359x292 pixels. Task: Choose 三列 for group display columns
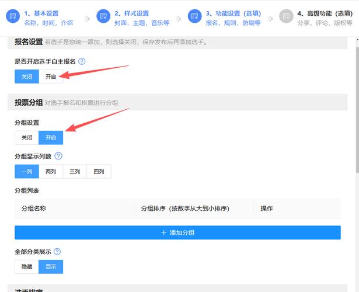(x=75, y=171)
